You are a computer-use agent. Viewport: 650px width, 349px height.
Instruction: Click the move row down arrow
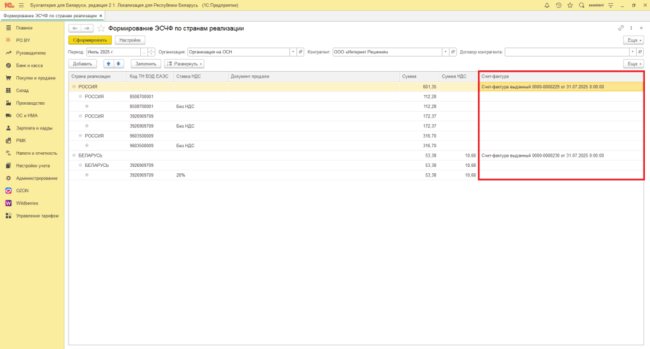click(x=118, y=63)
